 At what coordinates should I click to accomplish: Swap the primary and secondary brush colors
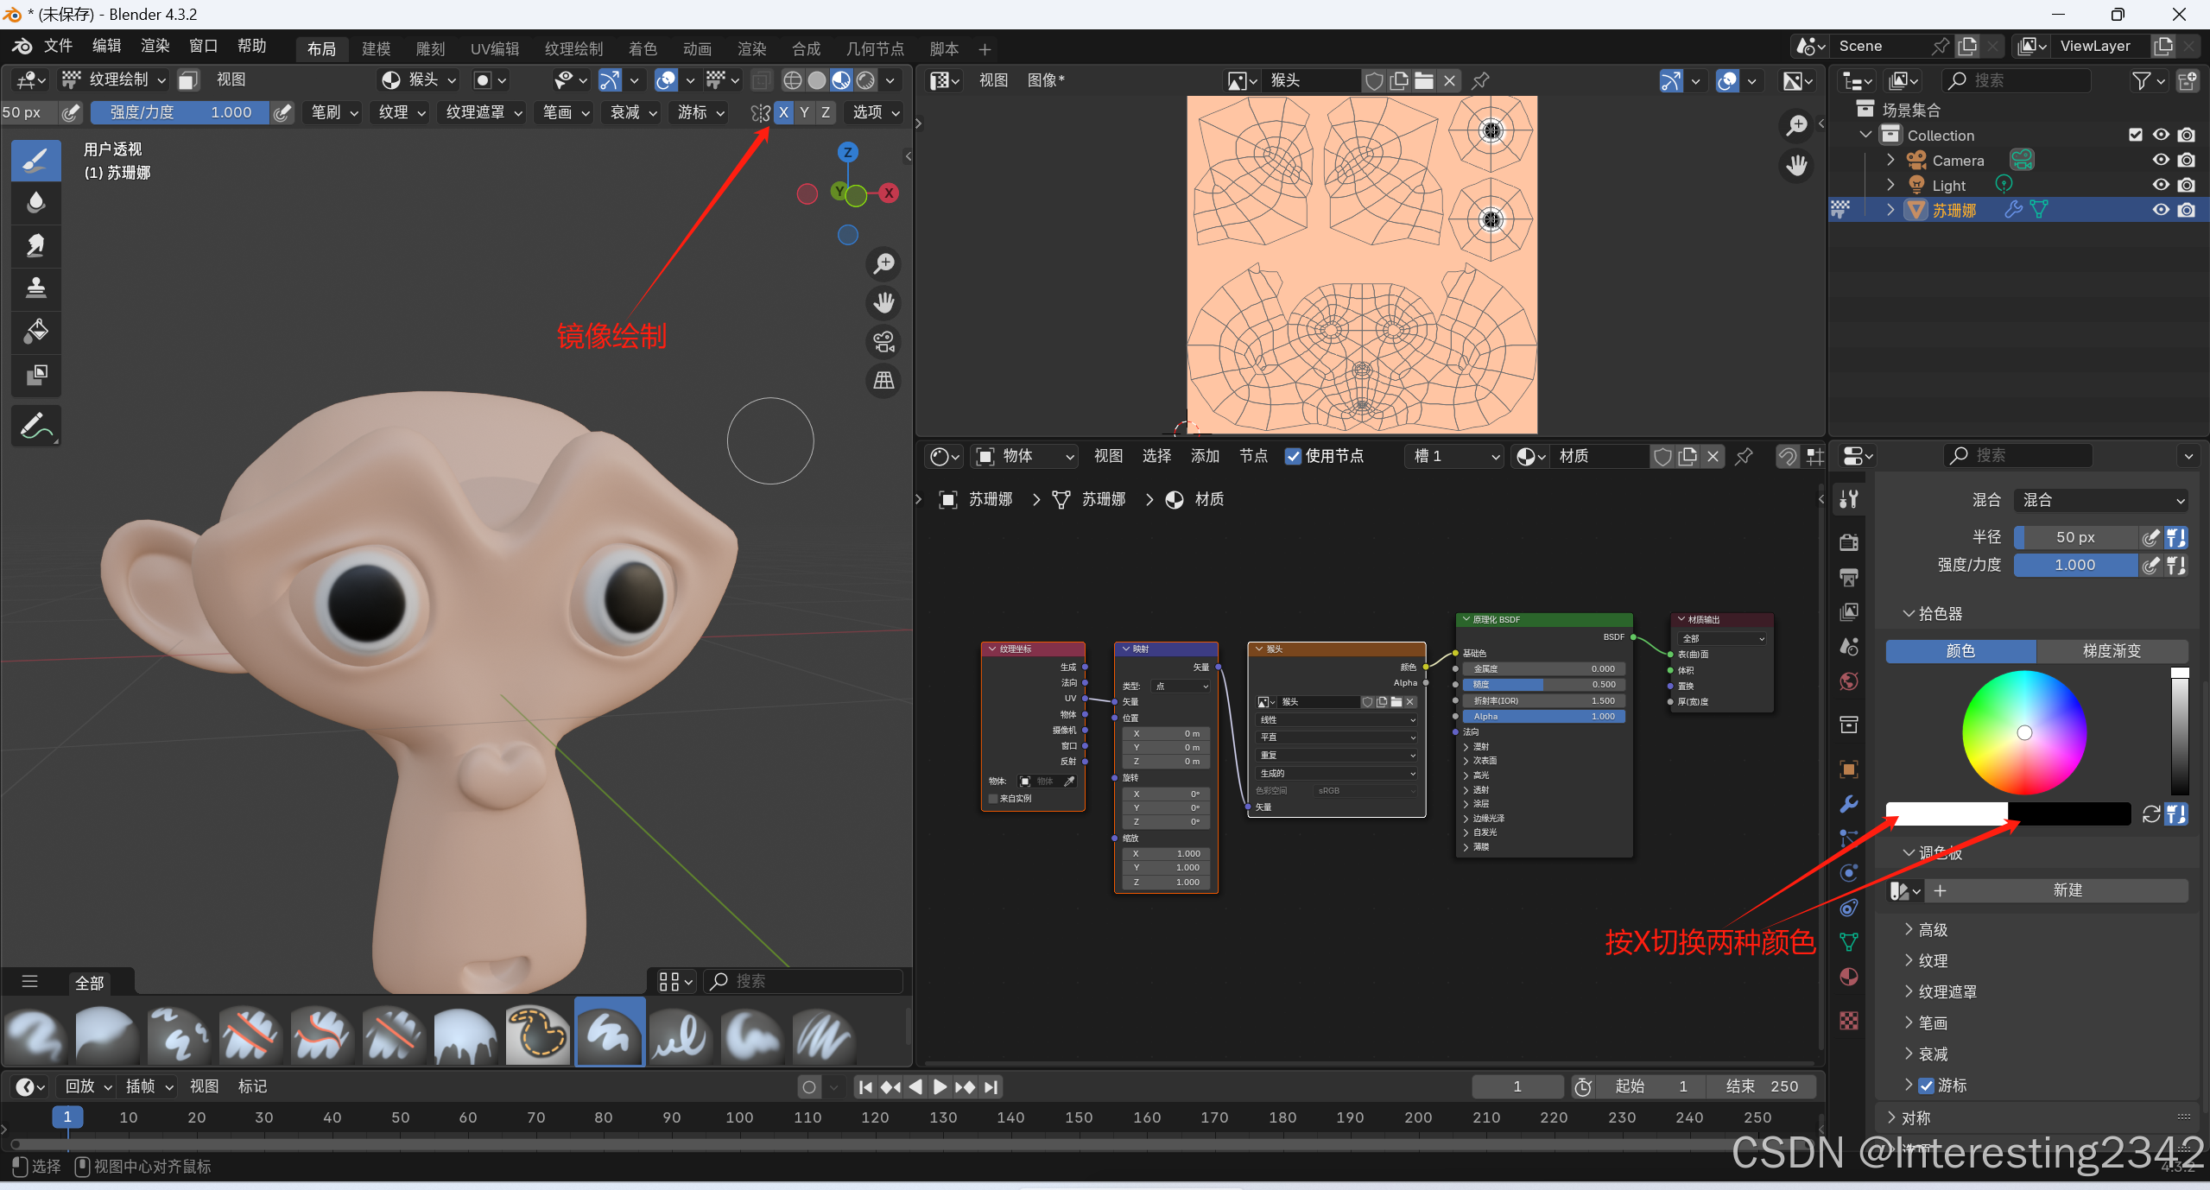pos(2150,813)
